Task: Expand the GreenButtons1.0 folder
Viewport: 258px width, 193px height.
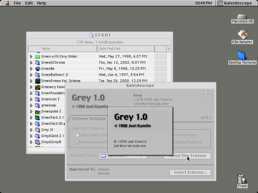Action: tap(31, 75)
